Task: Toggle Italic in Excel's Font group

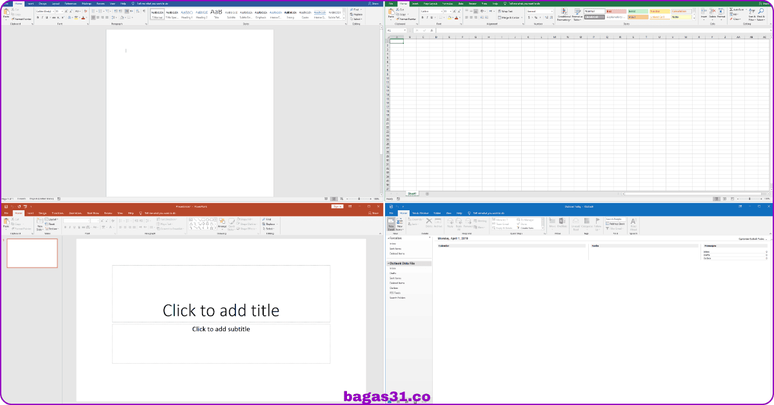Action: pyautogui.click(x=427, y=17)
